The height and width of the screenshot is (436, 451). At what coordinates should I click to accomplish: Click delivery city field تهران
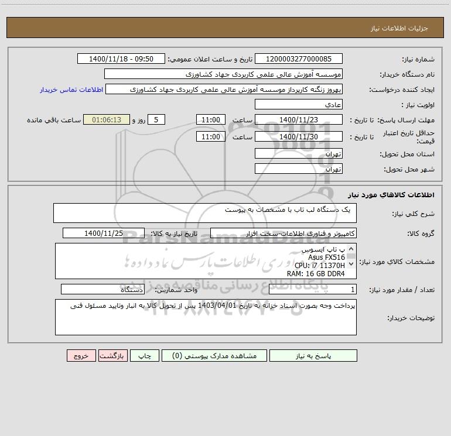[x=299, y=169]
